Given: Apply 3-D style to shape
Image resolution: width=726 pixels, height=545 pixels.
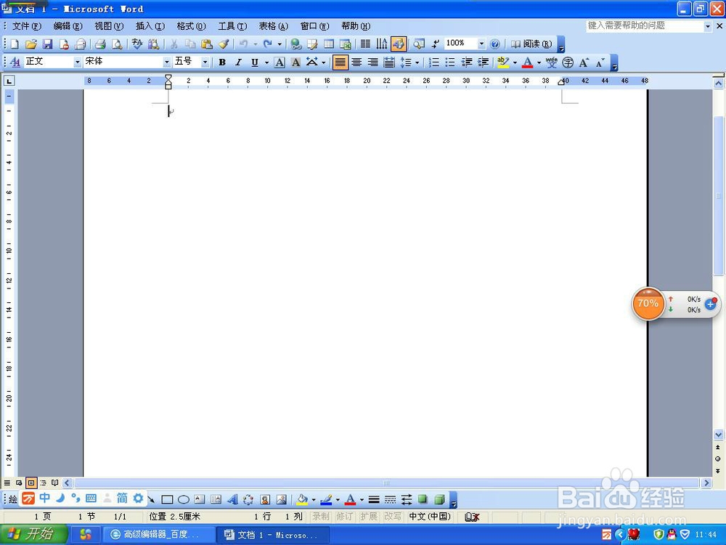Looking at the screenshot, I should click(x=439, y=500).
